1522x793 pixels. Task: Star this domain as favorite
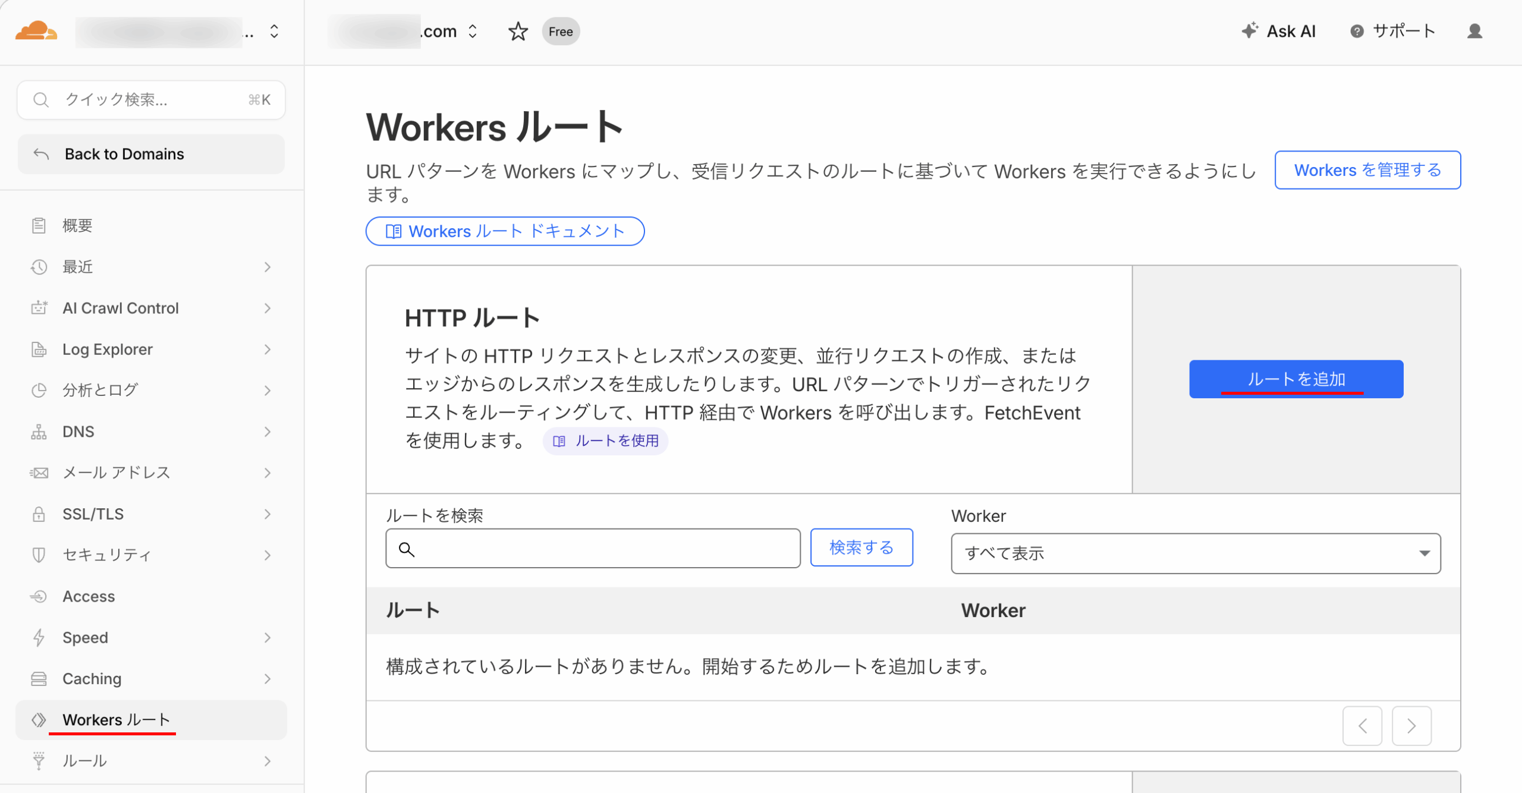click(x=518, y=32)
